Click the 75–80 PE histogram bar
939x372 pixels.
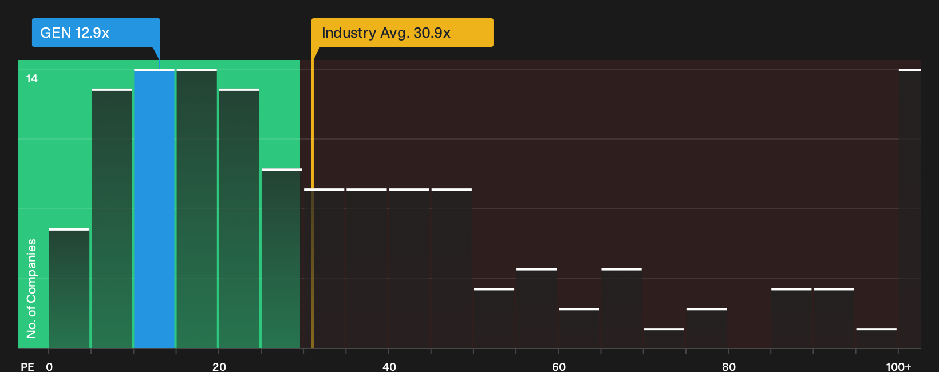tap(707, 329)
